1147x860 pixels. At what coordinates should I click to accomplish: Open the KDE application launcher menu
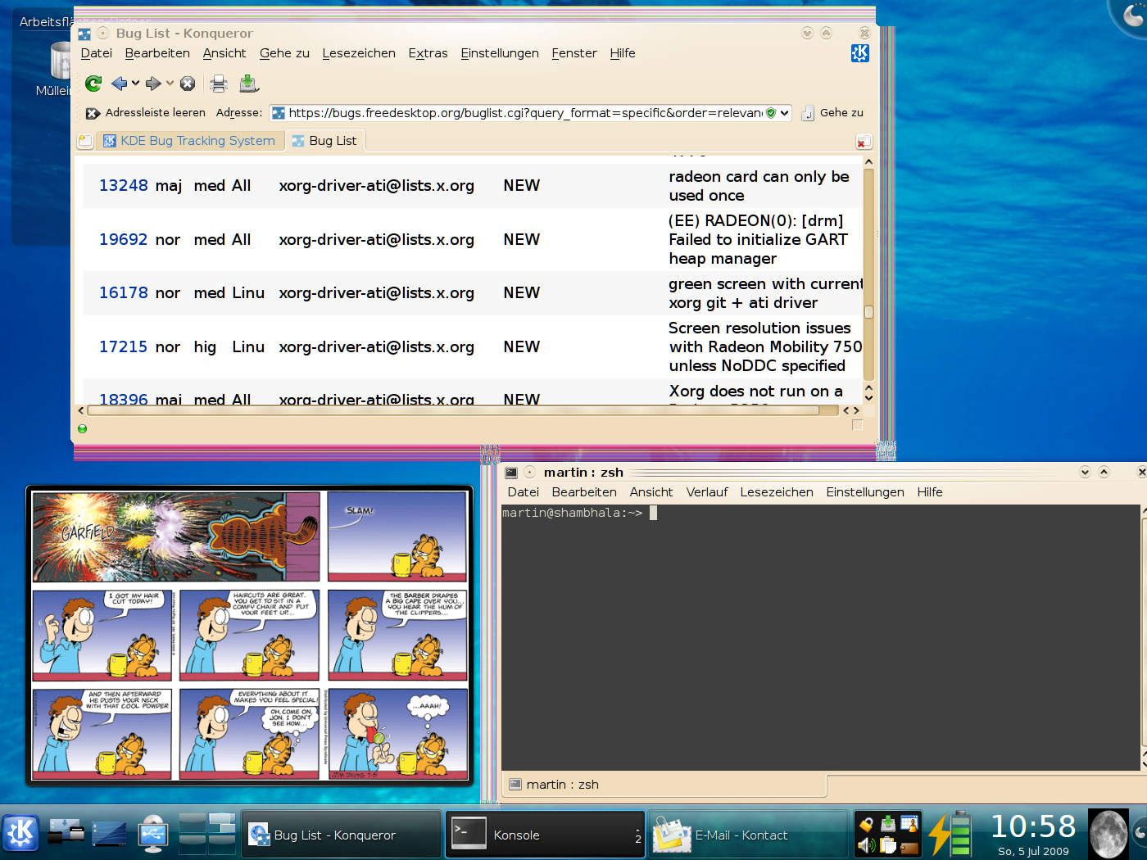(x=20, y=834)
